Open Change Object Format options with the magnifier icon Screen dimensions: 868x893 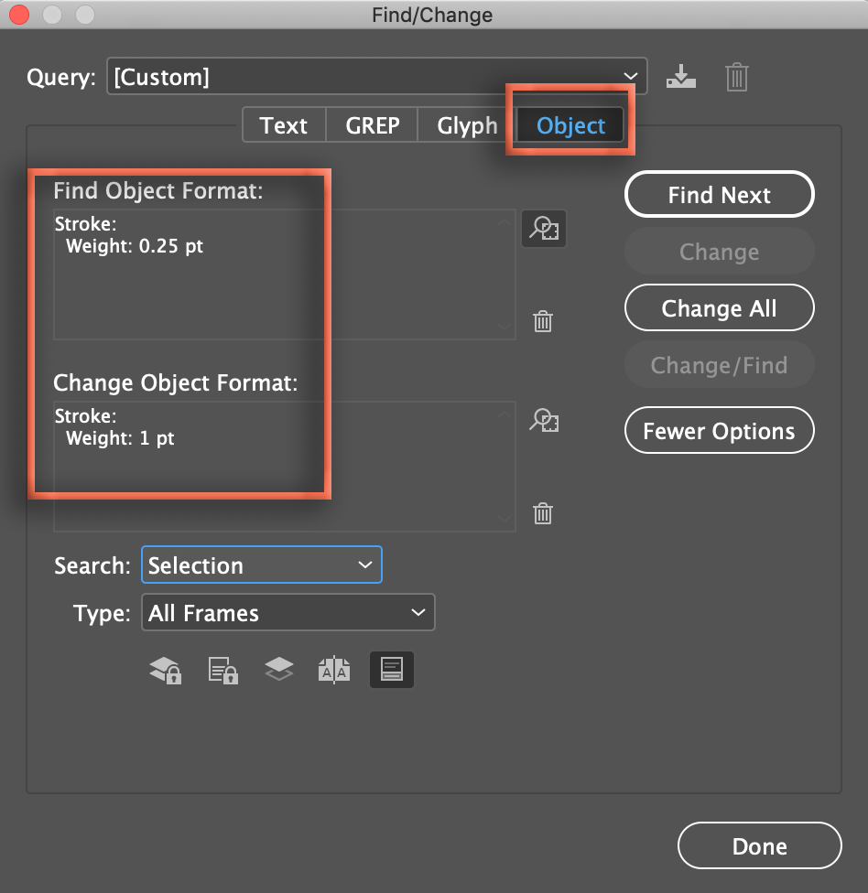pos(544,421)
